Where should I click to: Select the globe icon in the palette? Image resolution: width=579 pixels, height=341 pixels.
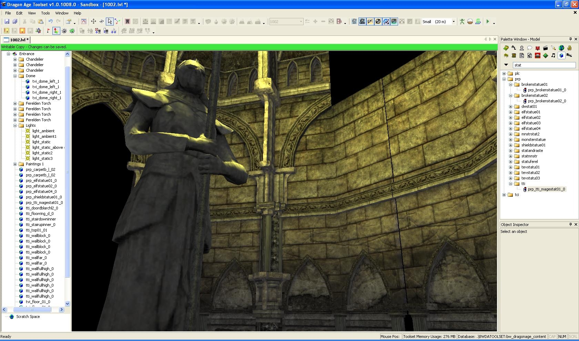click(561, 48)
